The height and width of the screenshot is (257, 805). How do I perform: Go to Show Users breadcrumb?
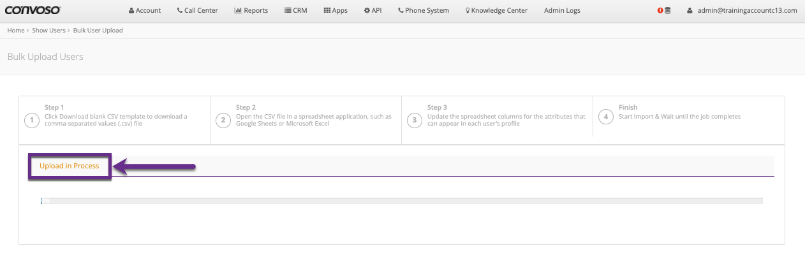pyautogui.click(x=48, y=31)
